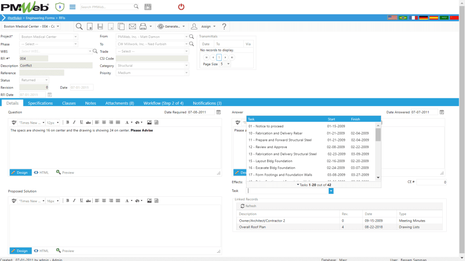Select task 12 - Review and Approve

click(312, 147)
